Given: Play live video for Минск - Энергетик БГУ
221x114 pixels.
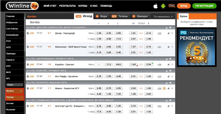Looking at the screenshot, I should click(x=164, y=88).
